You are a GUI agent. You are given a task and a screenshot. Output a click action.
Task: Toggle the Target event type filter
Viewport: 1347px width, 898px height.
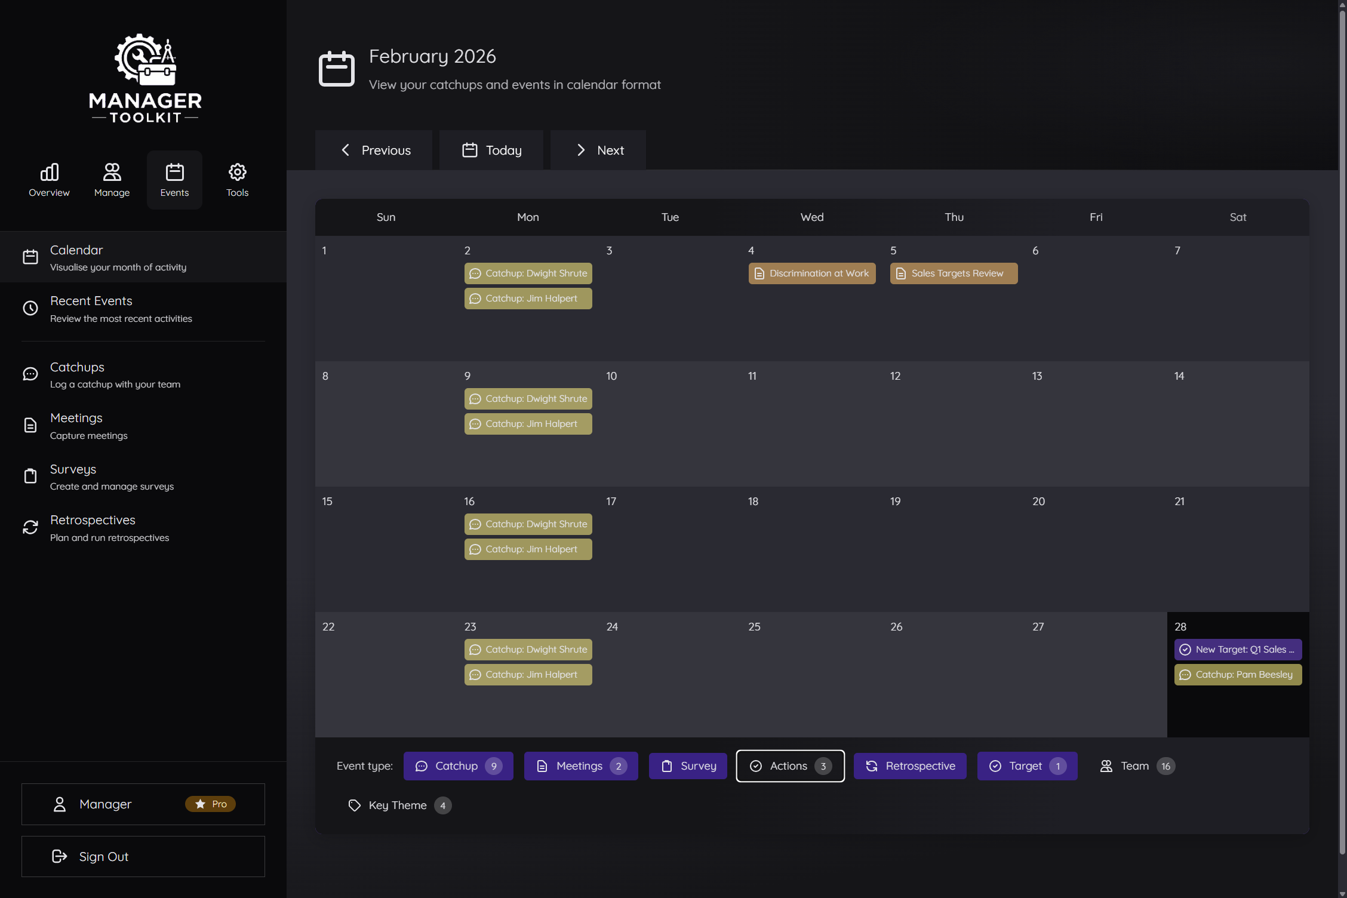click(1026, 766)
